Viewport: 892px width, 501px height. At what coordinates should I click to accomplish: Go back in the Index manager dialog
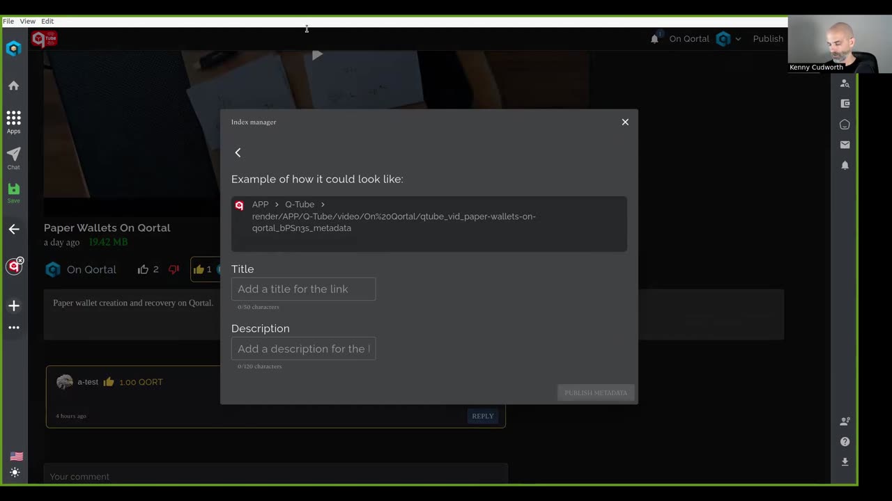238,152
